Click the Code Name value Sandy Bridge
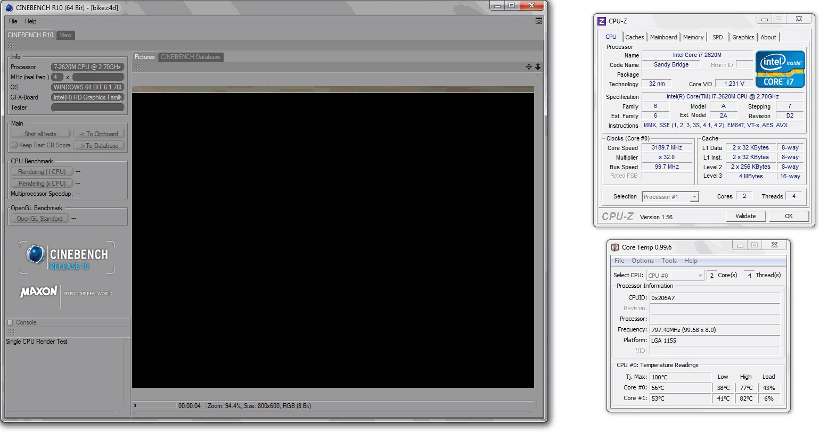 coord(671,64)
